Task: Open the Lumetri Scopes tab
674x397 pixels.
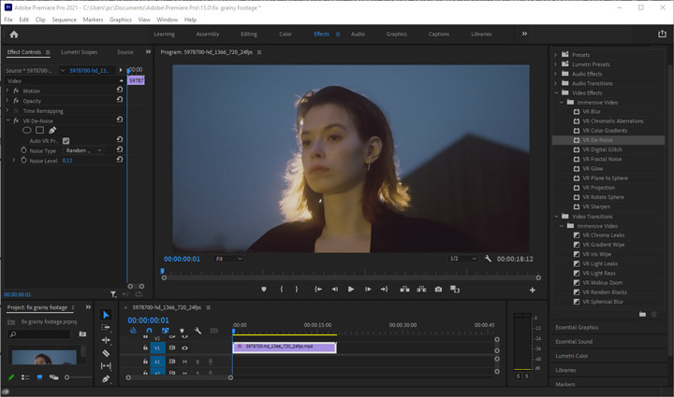Action: pyautogui.click(x=79, y=52)
